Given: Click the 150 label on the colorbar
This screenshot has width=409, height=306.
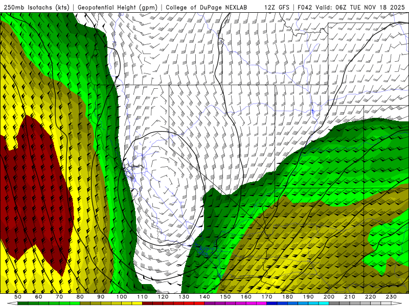Looking at the screenshot, I should (x=225, y=297).
